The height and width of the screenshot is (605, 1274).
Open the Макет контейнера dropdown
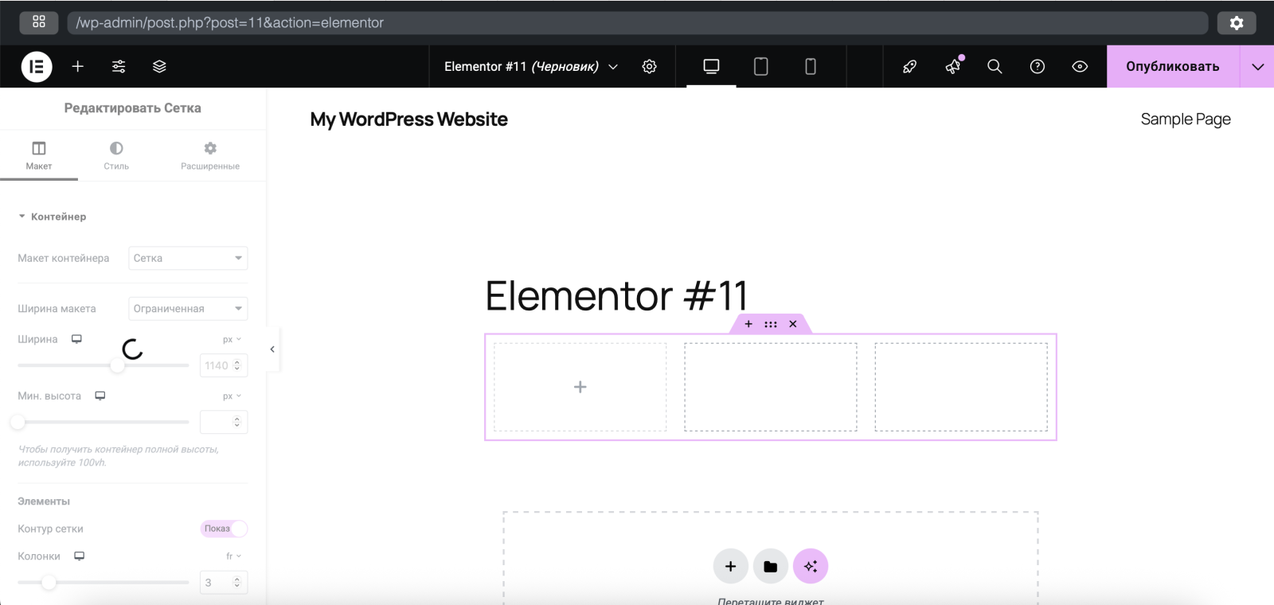coord(188,258)
